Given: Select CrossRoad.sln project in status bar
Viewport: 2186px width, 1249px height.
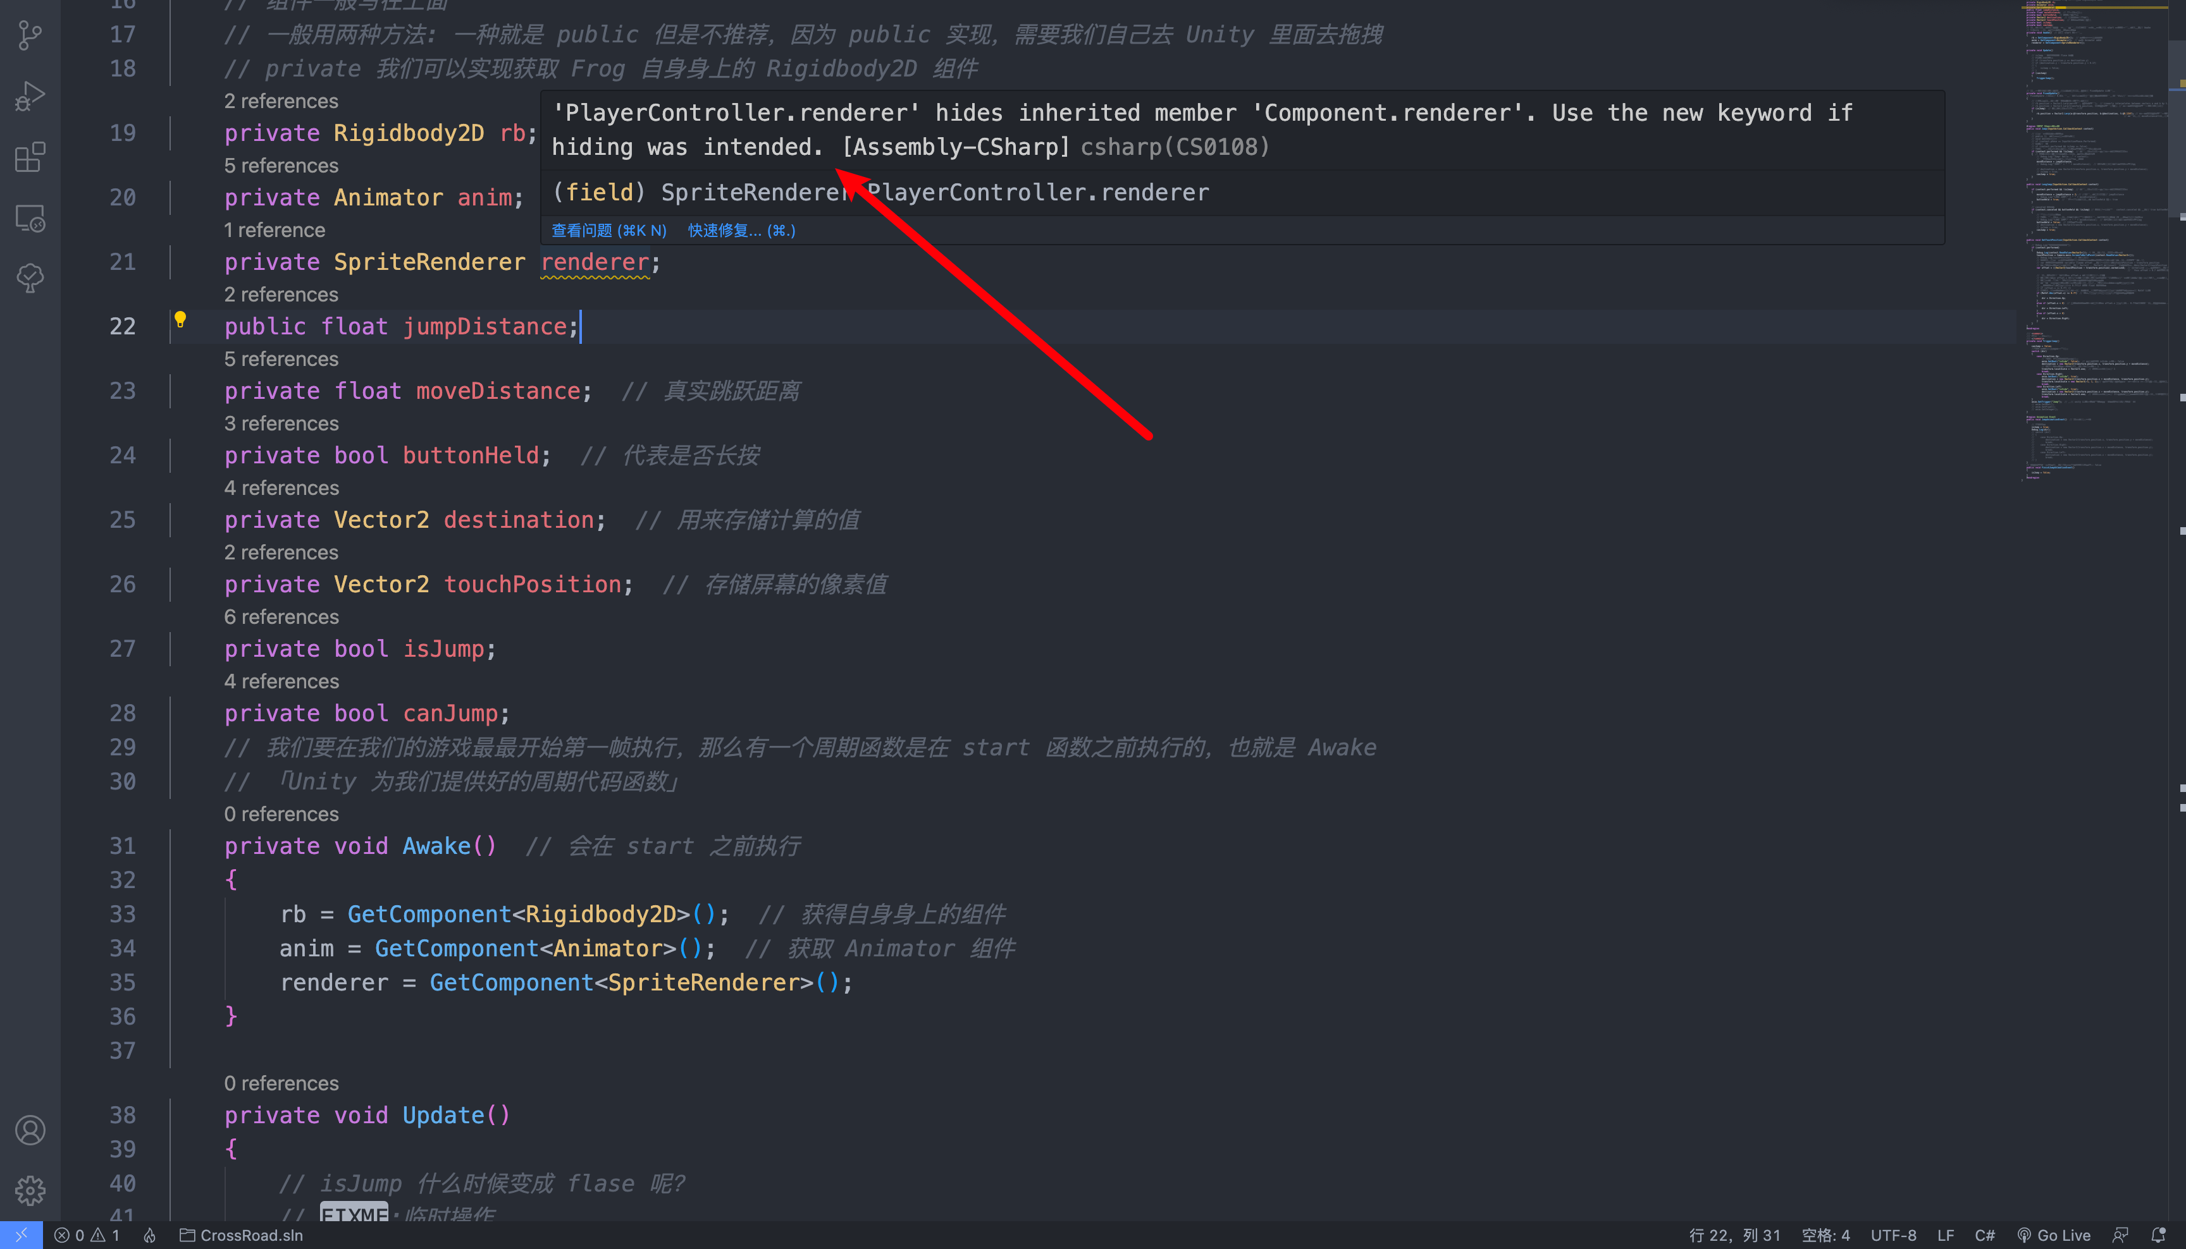Looking at the screenshot, I should 241,1235.
